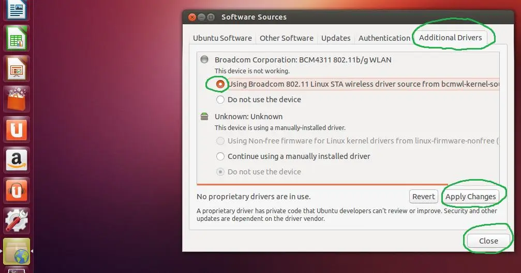Open the Amazon launcher icon
521x273 pixels.
[16, 160]
